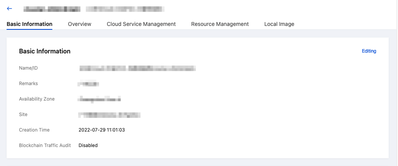Click the Blockchain Traffic Audit label
Viewport: 398px width, 166px height.
pyautogui.click(x=45, y=145)
